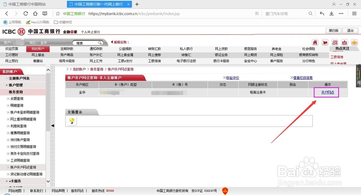This screenshot has height=195, width=361.
Task: Click the search magnifier in browser search box
Action: pyautogui.click(x=310, y=14)
